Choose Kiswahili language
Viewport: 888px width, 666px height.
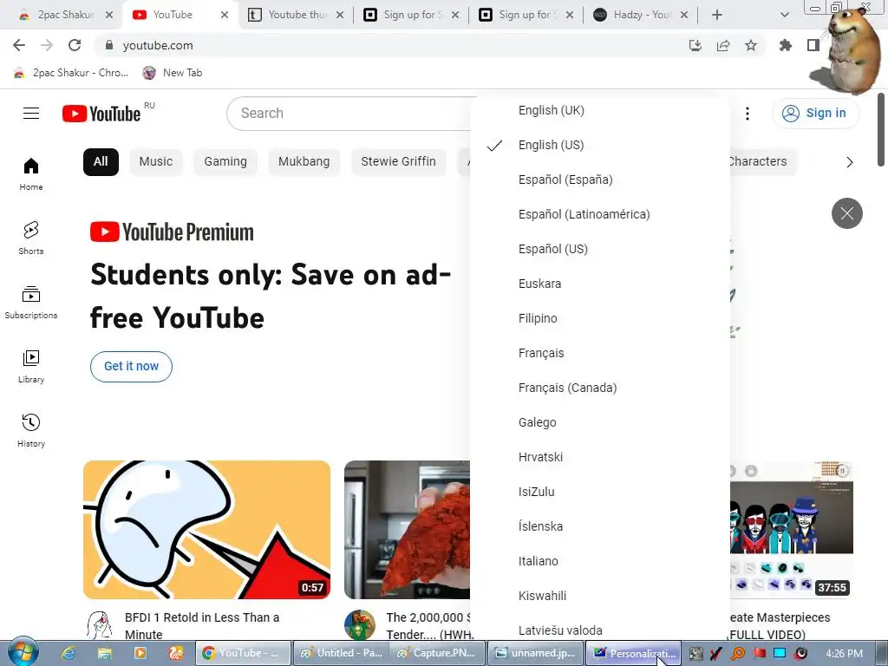[x=600, y=596]
